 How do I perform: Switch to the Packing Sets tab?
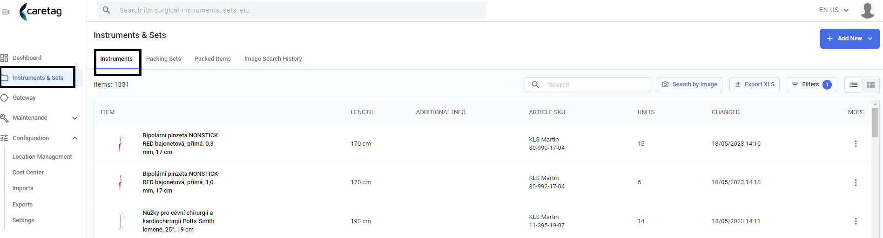pos(163,59)
